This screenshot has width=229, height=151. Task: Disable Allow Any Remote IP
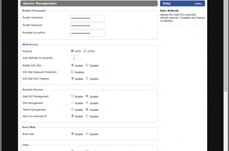tap(87, 116)
